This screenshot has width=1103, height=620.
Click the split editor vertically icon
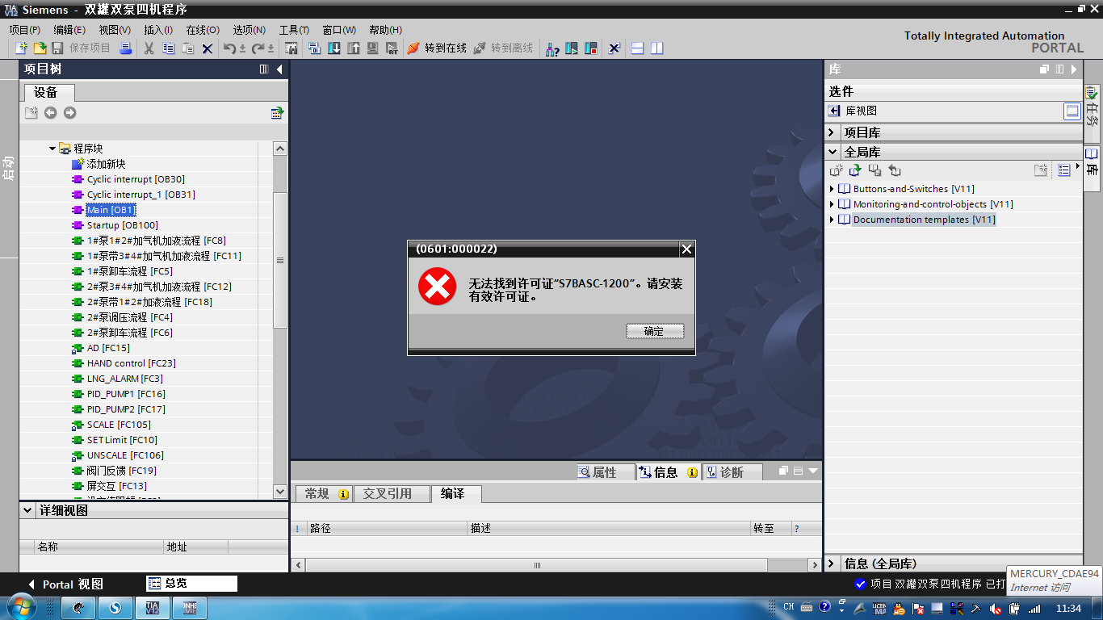pyautogui.click(x=657, y=48)
